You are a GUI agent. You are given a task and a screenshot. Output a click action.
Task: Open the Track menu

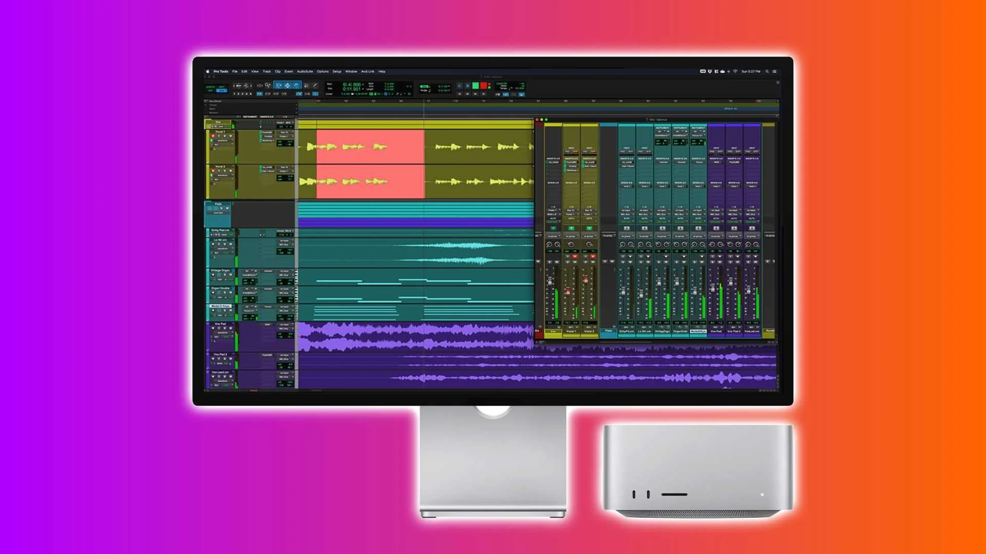[x=267, y=72]
